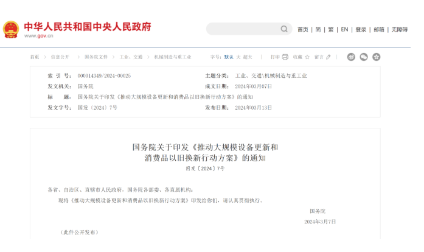Open the 首页 link in the top navigation
Screen dimensions: 424x252
point(302,29)
